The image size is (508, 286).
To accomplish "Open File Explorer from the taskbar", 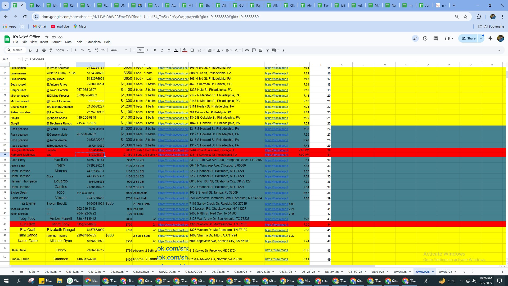I will point(59,281).
